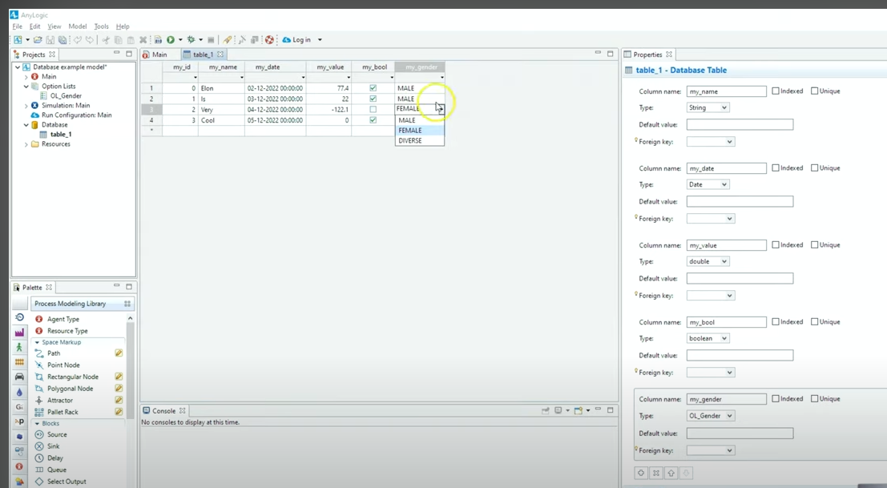Select DIVERSE from gender dropdown list
The height and width of the screenshot is (488, 887).
point(410,140)
